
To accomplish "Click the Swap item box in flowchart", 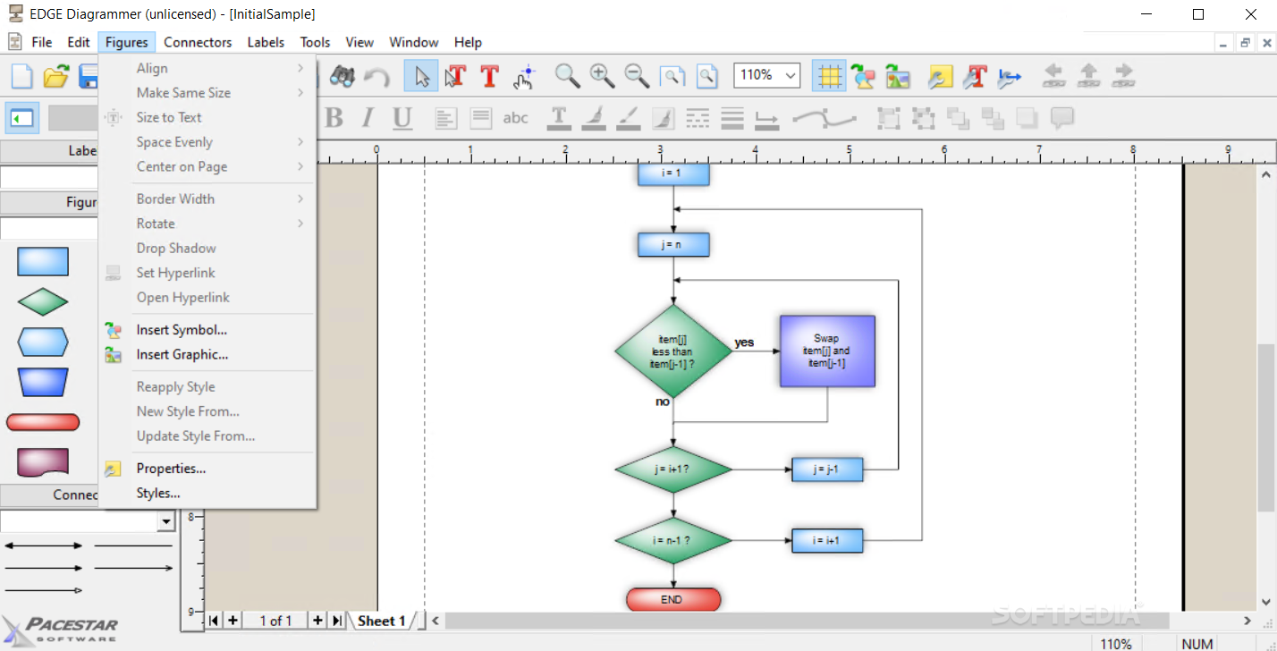I will pyautogui.click(x=827, y=351).
